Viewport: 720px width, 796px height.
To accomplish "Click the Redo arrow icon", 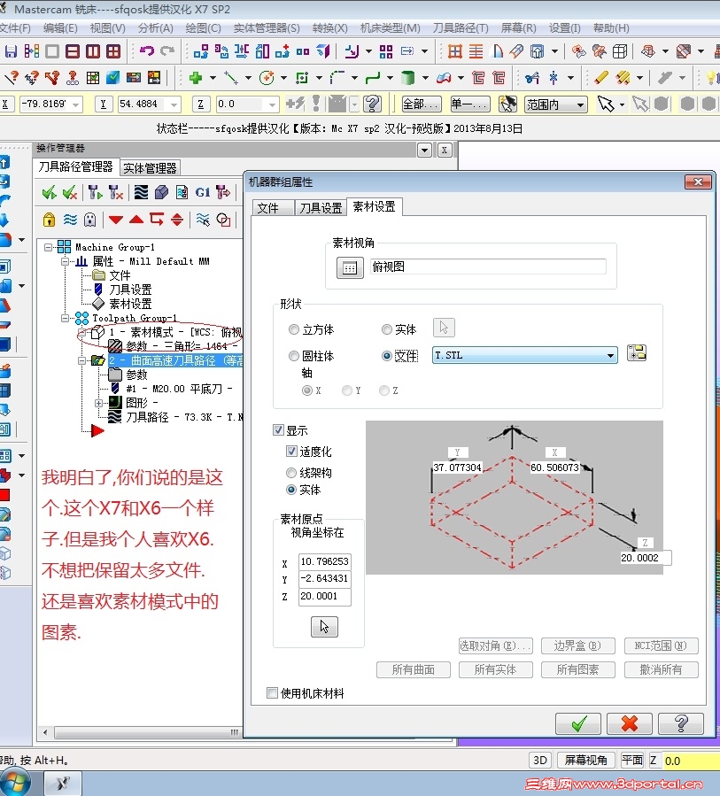I will click(x=167, y=50).
